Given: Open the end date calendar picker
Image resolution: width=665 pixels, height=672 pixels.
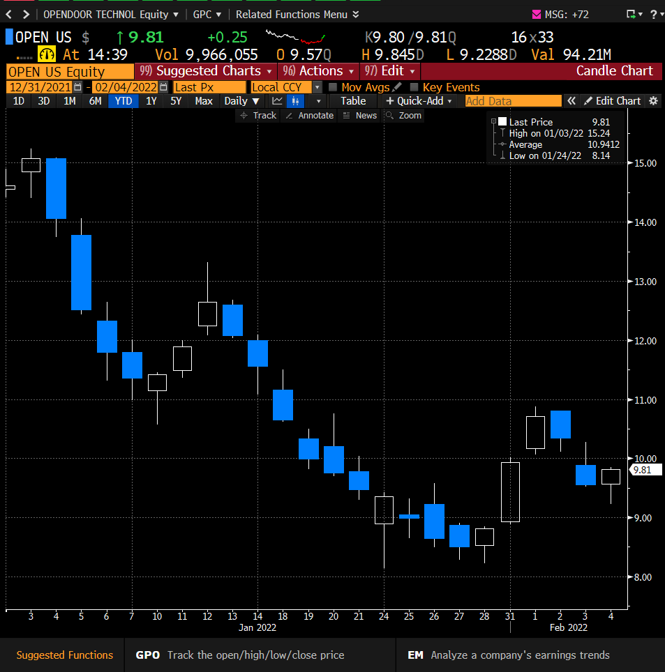Looking at the screenshot, I should coord(163,87).
